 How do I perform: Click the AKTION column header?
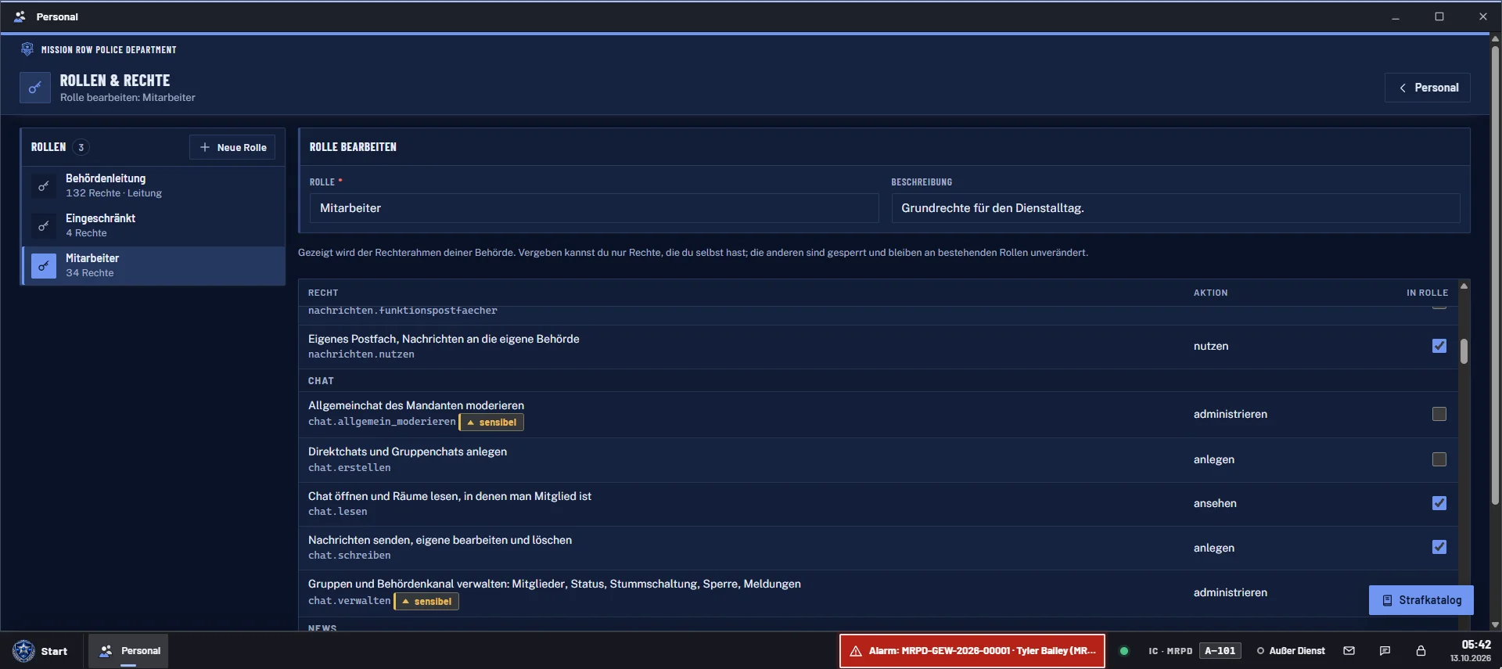pyautogui.click(x=1210, y=293)
